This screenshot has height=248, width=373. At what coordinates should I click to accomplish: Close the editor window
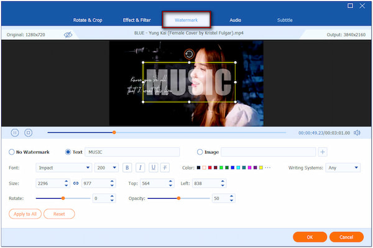coord(362,6)
